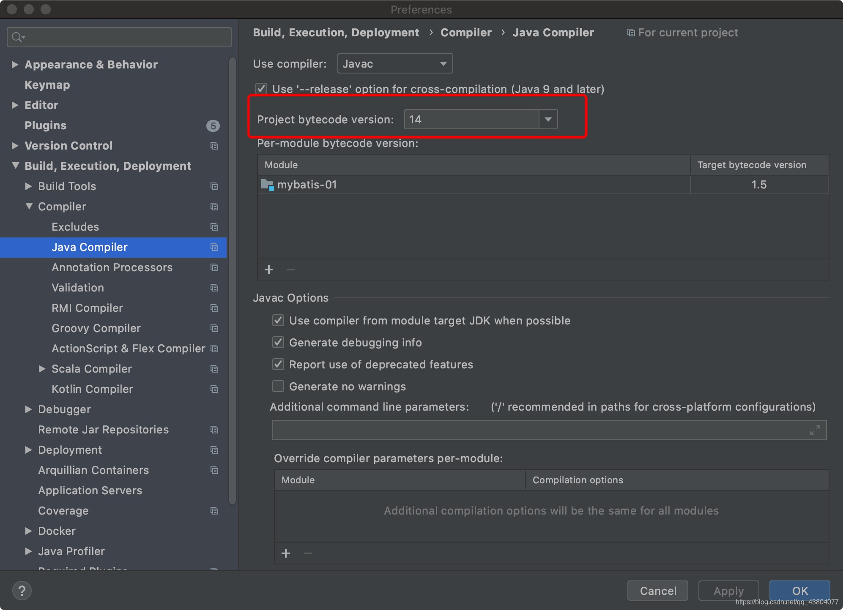Select the mybatis-01 module row
Screen dimensions: 843x610
click(x=543, y=185)
